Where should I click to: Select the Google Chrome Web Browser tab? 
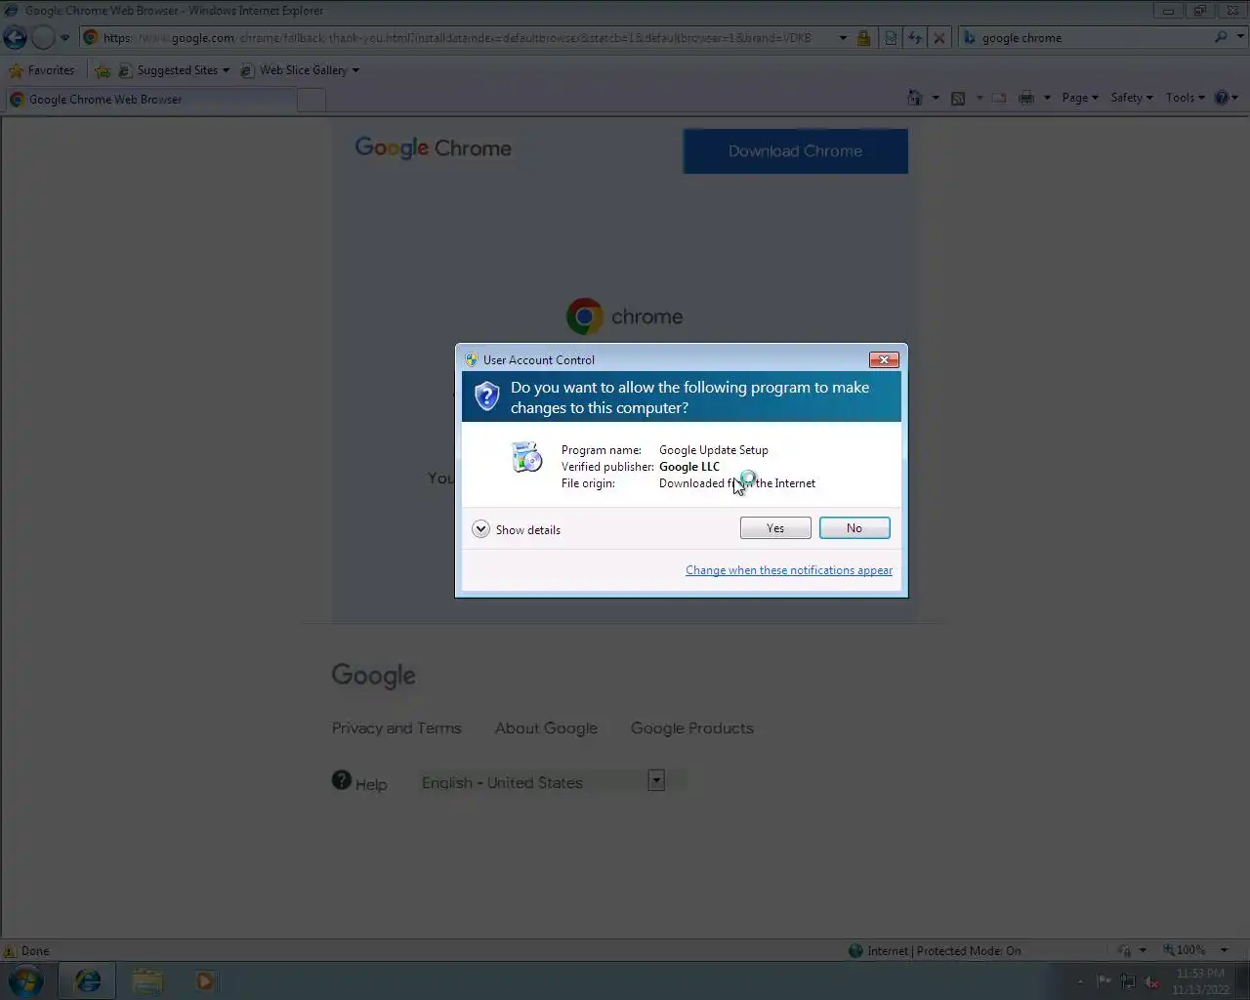(149, 100)
